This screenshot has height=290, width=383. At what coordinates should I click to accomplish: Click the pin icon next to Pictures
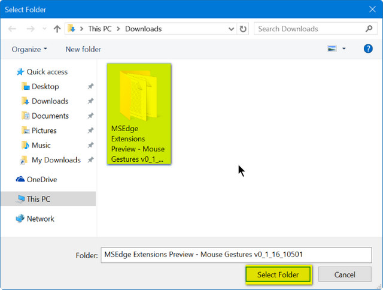(90, 131)
